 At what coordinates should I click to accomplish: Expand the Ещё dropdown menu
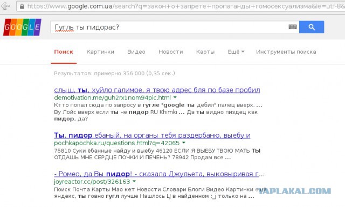click(236, 52)
